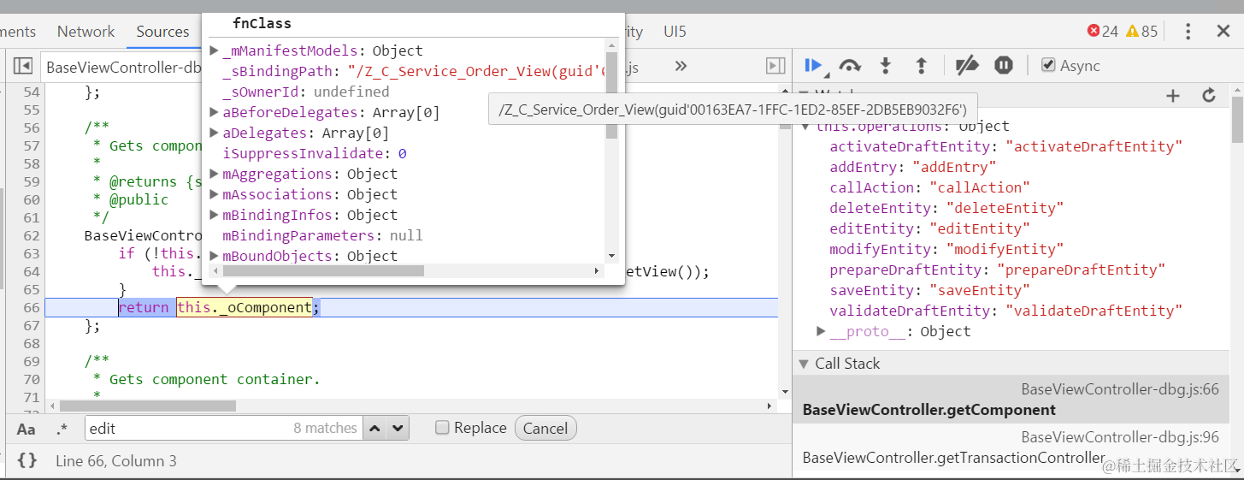
Task: Open the UI5 tab
Action: tap(675, 32)
